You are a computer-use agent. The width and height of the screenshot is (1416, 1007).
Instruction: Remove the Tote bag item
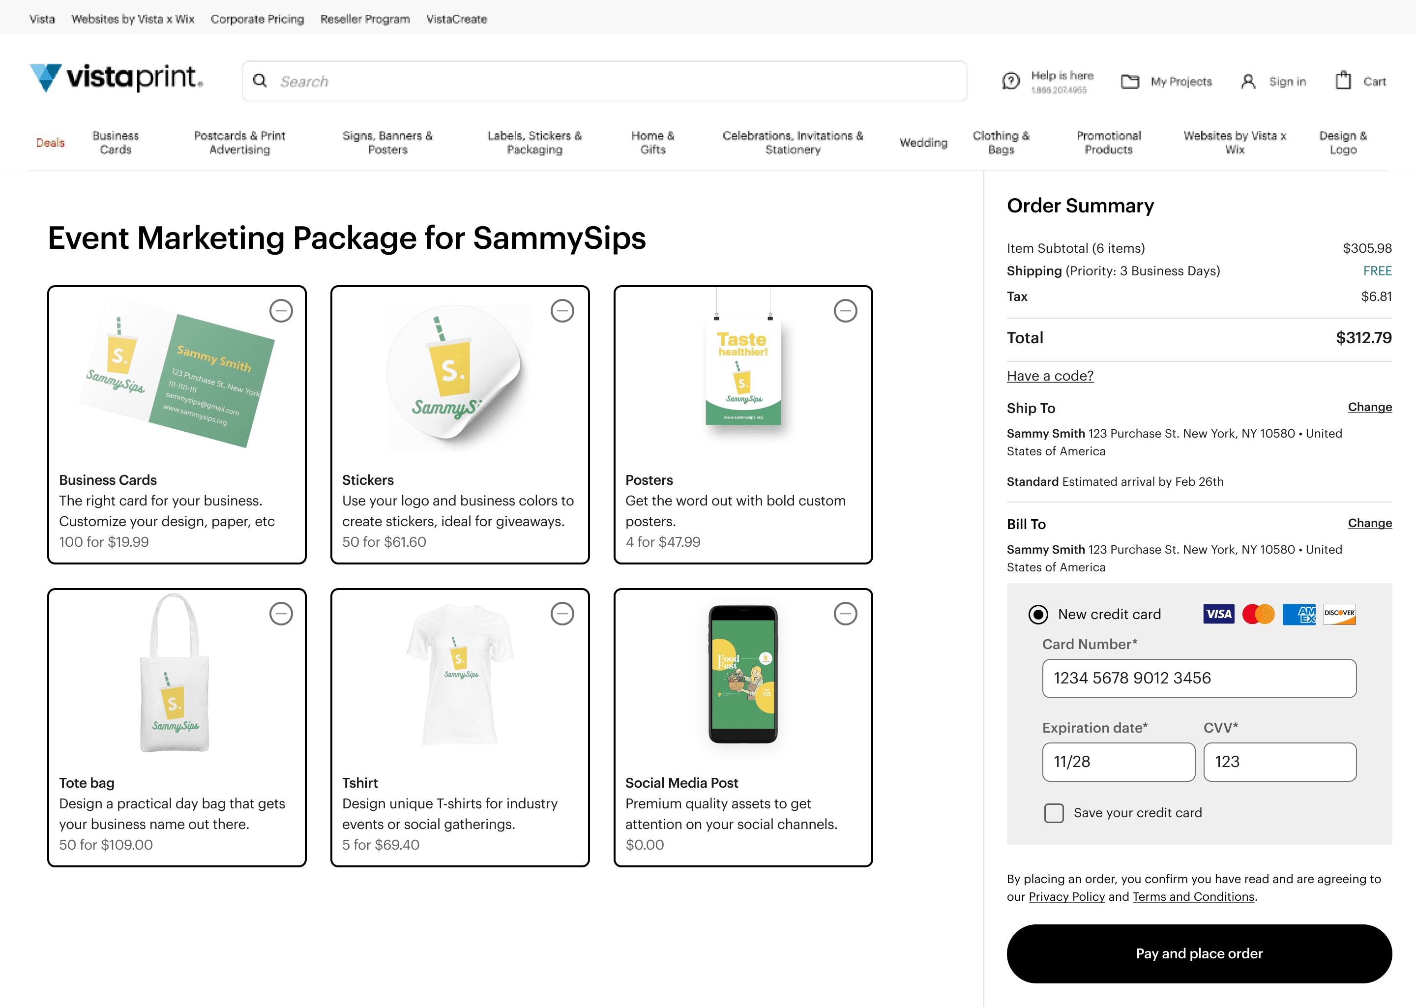pos(281,614)
